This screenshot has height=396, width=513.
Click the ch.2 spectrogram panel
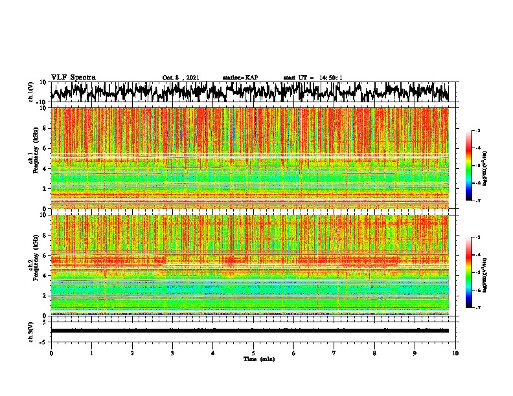pos(250,265)
